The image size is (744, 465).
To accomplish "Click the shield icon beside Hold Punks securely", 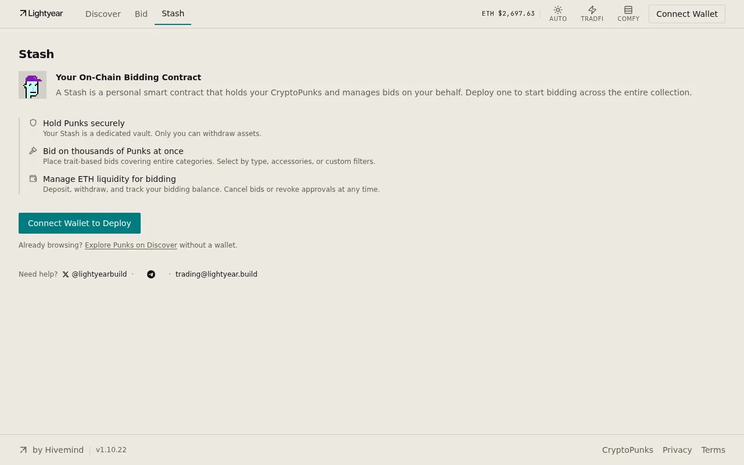I will point(33,123).
